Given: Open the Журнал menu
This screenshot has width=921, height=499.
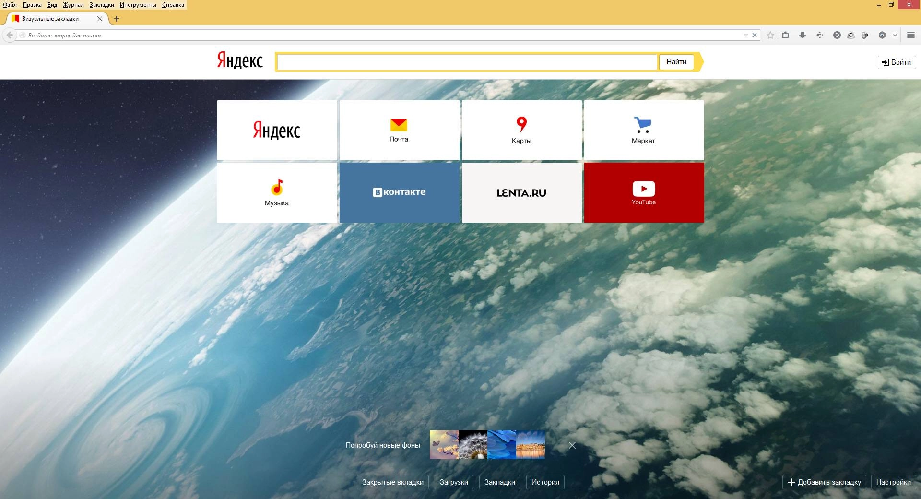Looking at the screenshot, I should tap(73, 5).
